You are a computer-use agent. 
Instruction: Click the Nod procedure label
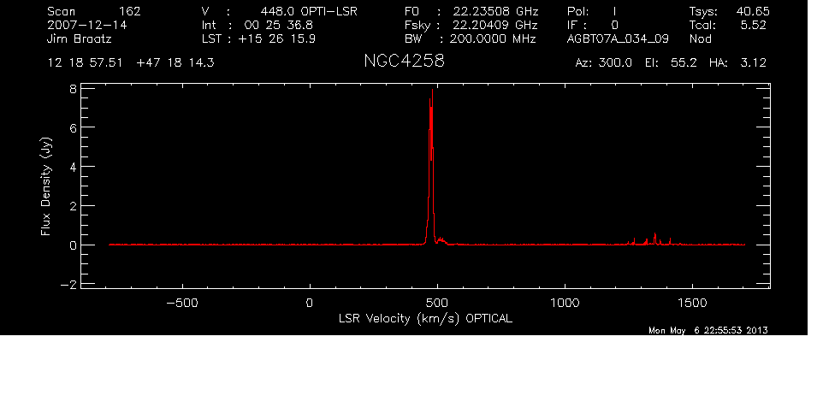click(700, 38)
